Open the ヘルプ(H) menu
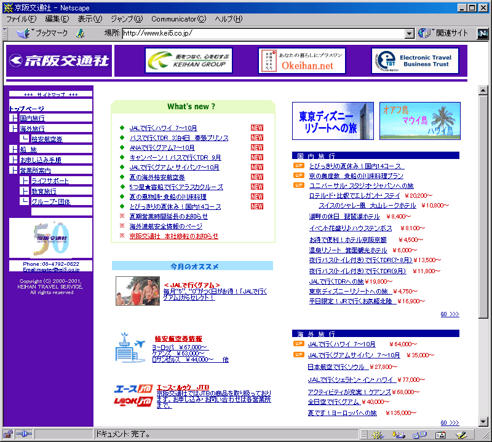The height and width of the screenshot is (442, 492). pos(229,19)
